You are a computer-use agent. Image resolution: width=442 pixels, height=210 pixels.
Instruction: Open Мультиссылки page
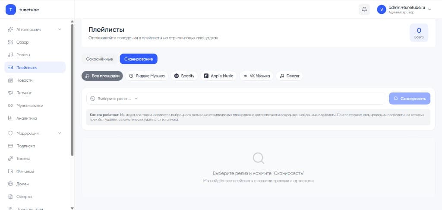pos(35,105)
